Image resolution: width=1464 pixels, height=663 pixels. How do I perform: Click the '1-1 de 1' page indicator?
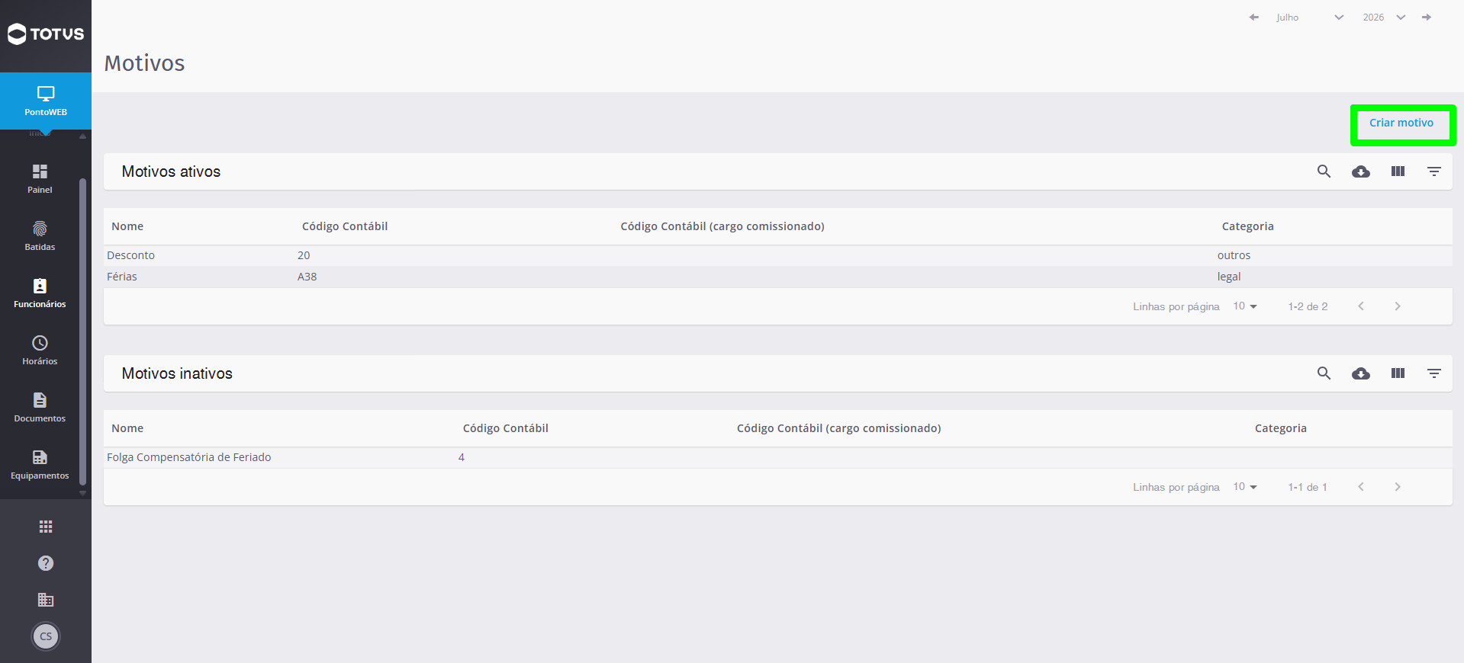tap(1308, 487)
